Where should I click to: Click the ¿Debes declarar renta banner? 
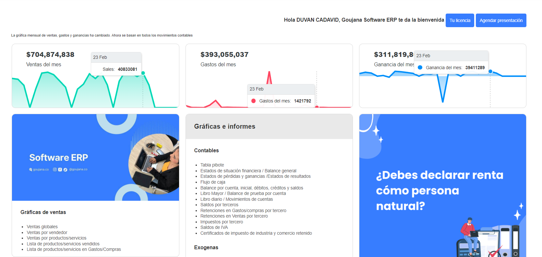tap(442, 186)
